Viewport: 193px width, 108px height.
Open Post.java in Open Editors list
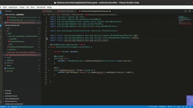tap(13, 17)
